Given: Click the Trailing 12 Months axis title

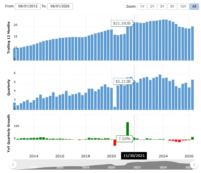Looking at the screenshot, I should (8, 38).
